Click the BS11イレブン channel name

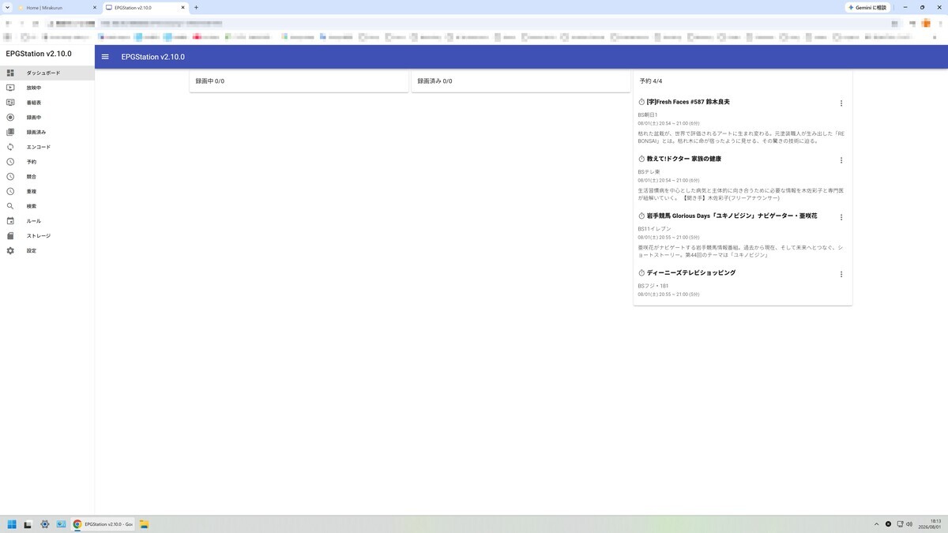click(x=655, y=229)
